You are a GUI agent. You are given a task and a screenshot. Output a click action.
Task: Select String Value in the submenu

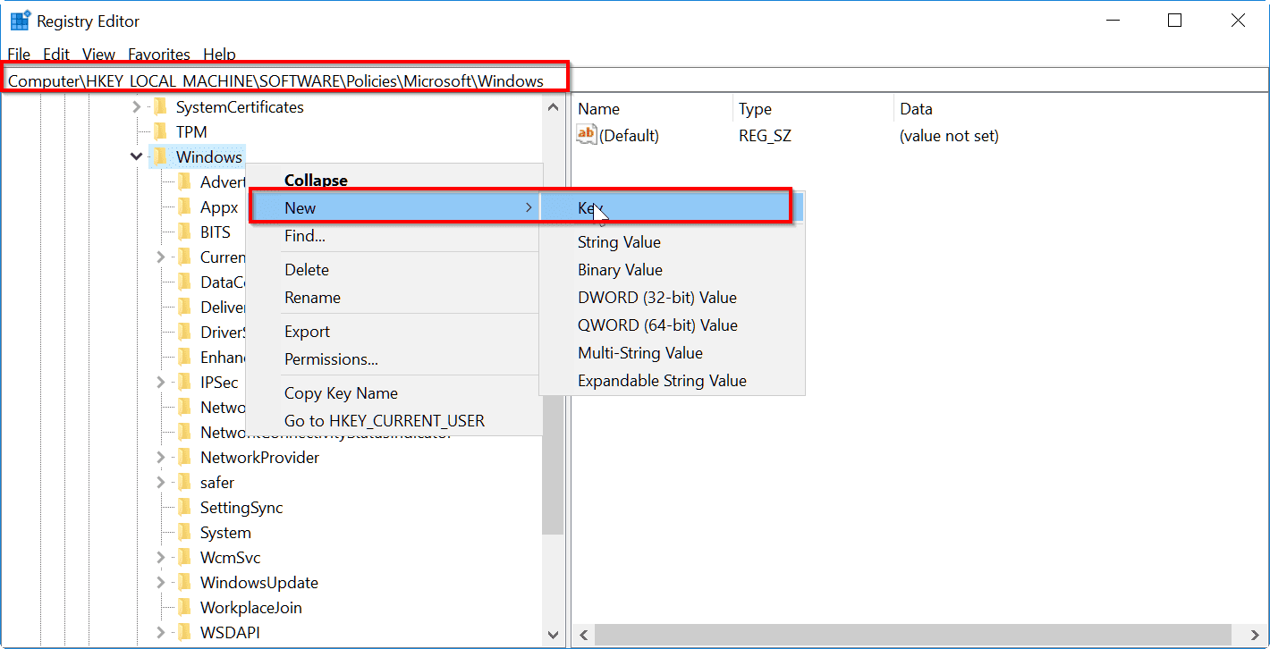[x=672, y=242]
